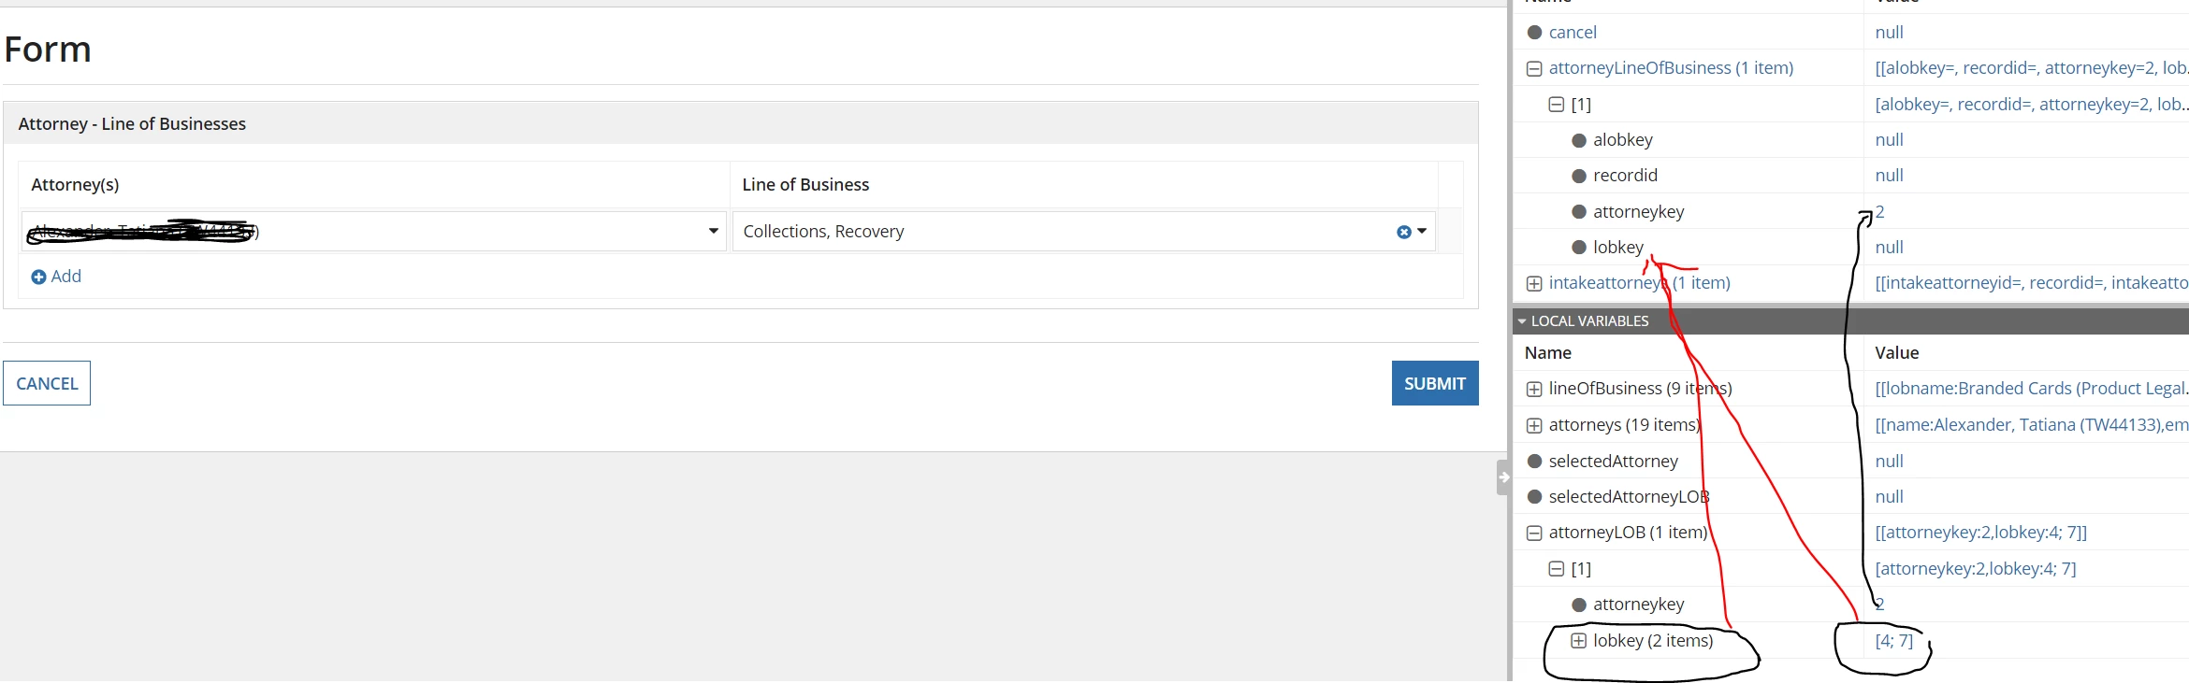2189x683 pixels.
Task: Expand lineOfBusiness local variable
Action: point(1534,389)
